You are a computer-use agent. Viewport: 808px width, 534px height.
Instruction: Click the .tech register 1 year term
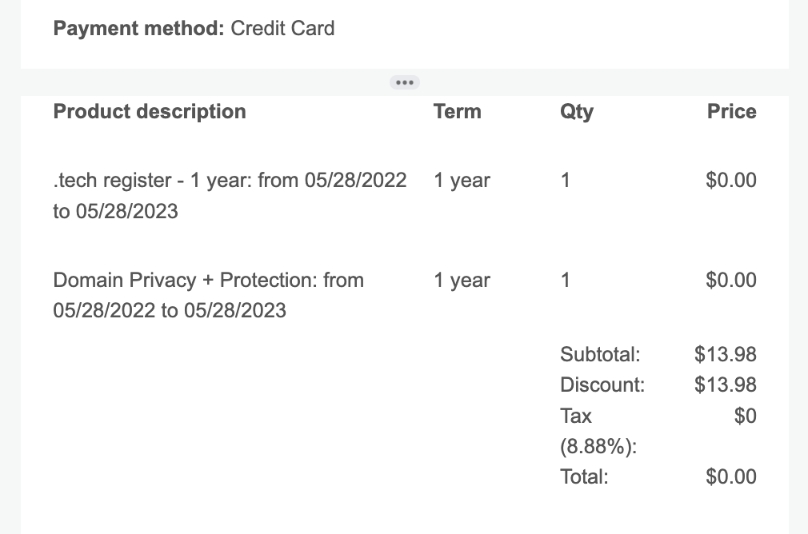click(462, 181)
